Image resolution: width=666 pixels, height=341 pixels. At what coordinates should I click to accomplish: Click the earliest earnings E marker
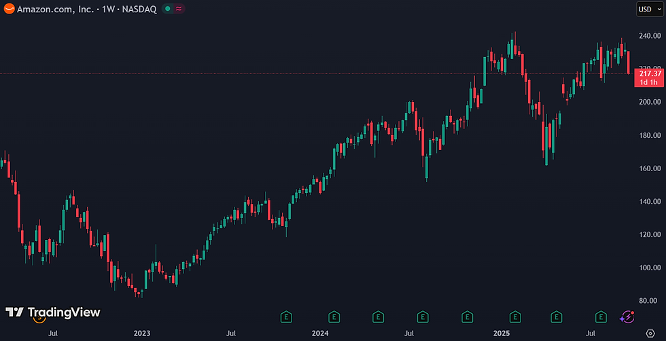coord(287,317)
